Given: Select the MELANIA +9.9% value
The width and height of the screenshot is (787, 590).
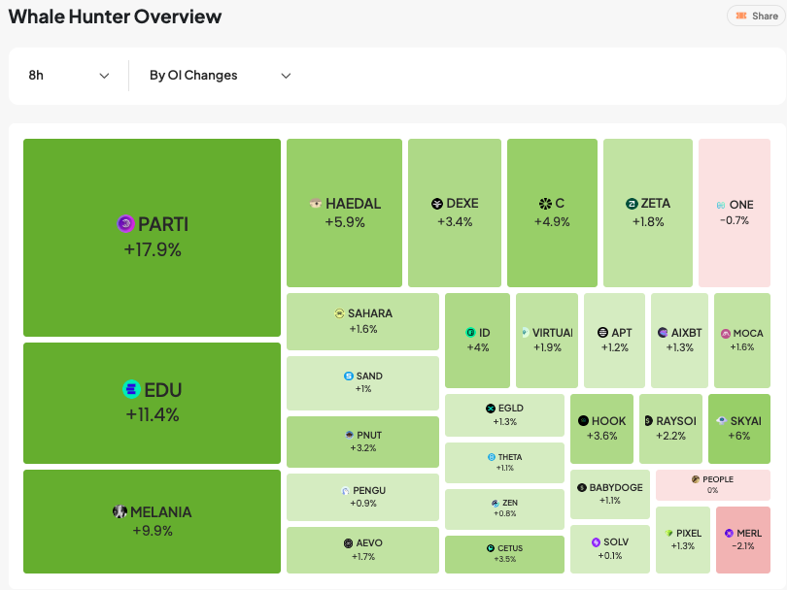Looking at the screenshot, I should tap(153, 531).
